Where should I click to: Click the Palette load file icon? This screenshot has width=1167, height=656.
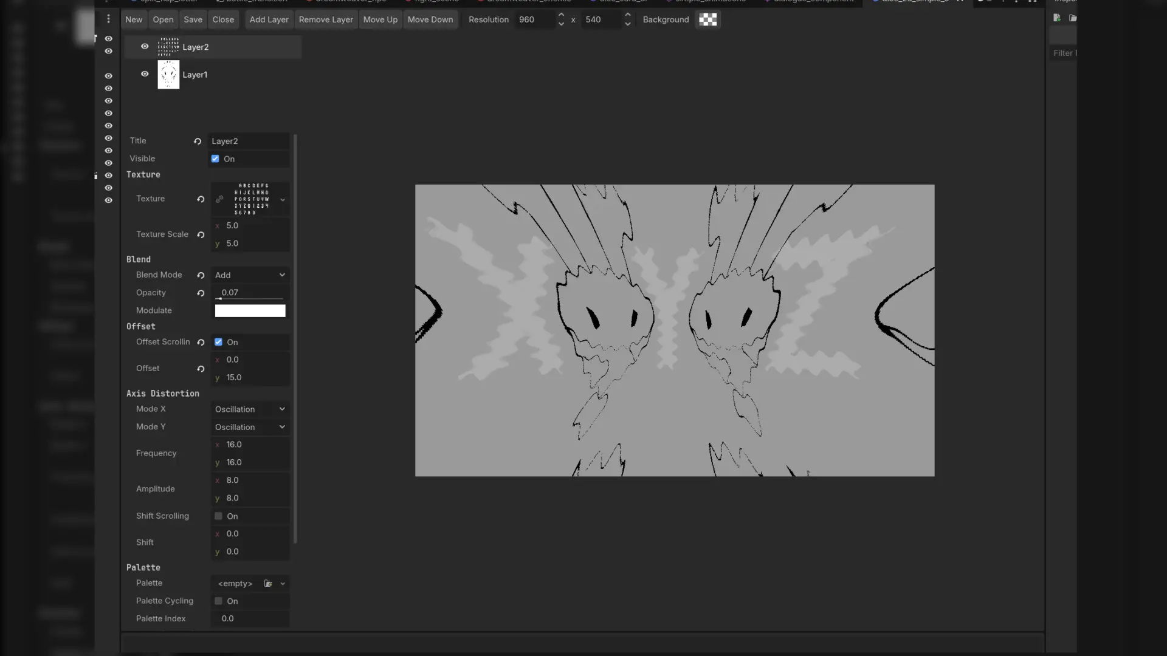[x=268, y=584]
